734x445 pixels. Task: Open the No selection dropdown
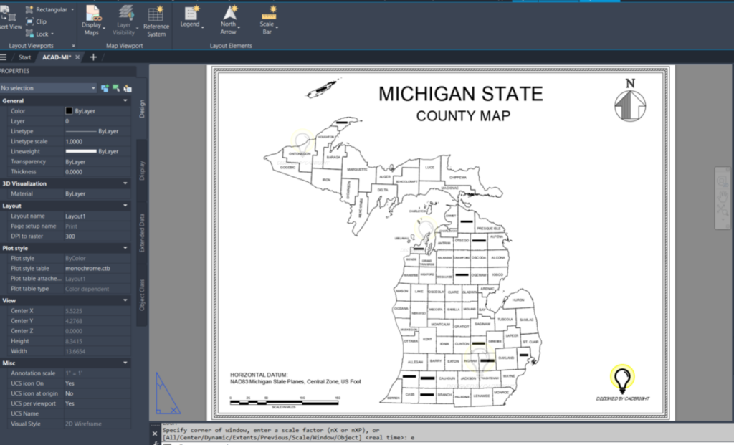(x=48, y=88)
